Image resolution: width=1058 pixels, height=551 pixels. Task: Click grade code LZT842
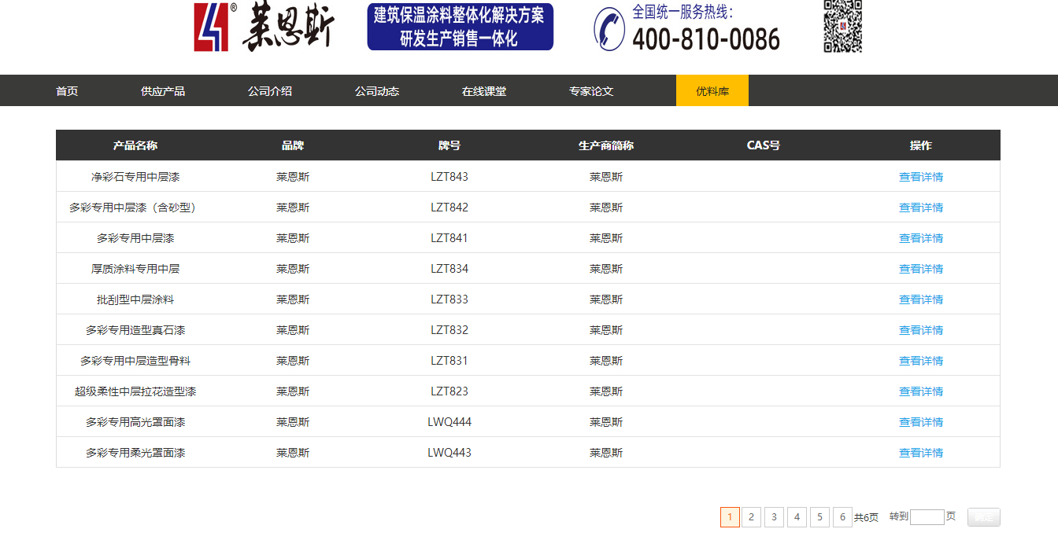click(x=449, y=208)
